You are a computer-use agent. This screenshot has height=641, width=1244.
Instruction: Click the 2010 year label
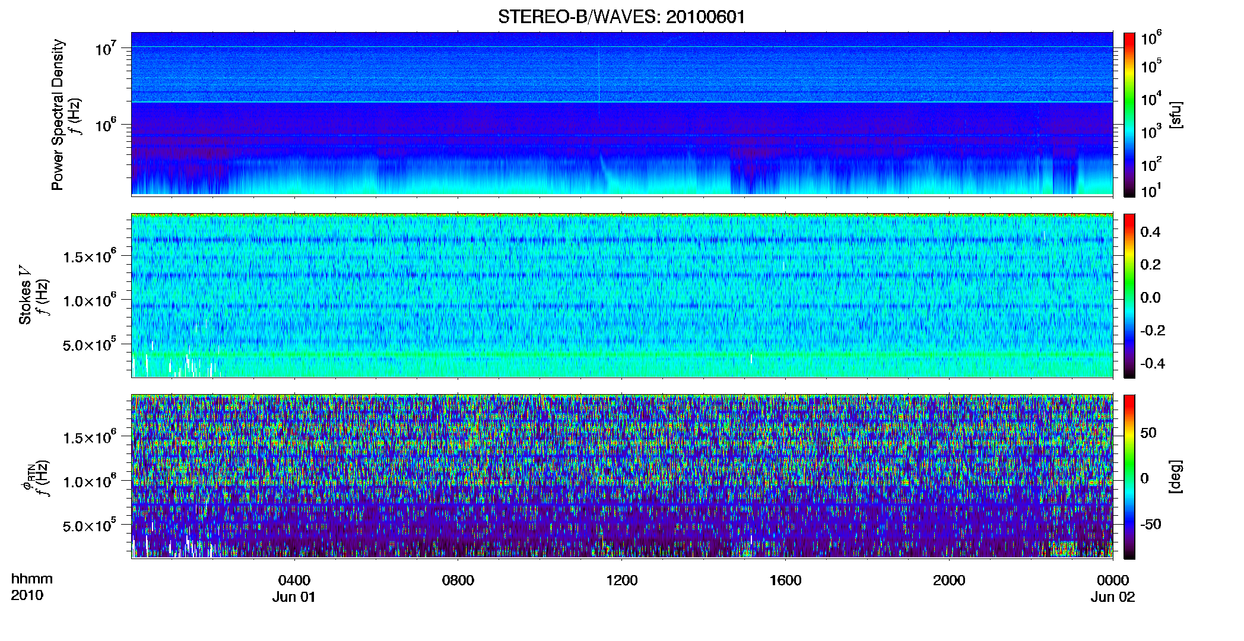[27, 595]
